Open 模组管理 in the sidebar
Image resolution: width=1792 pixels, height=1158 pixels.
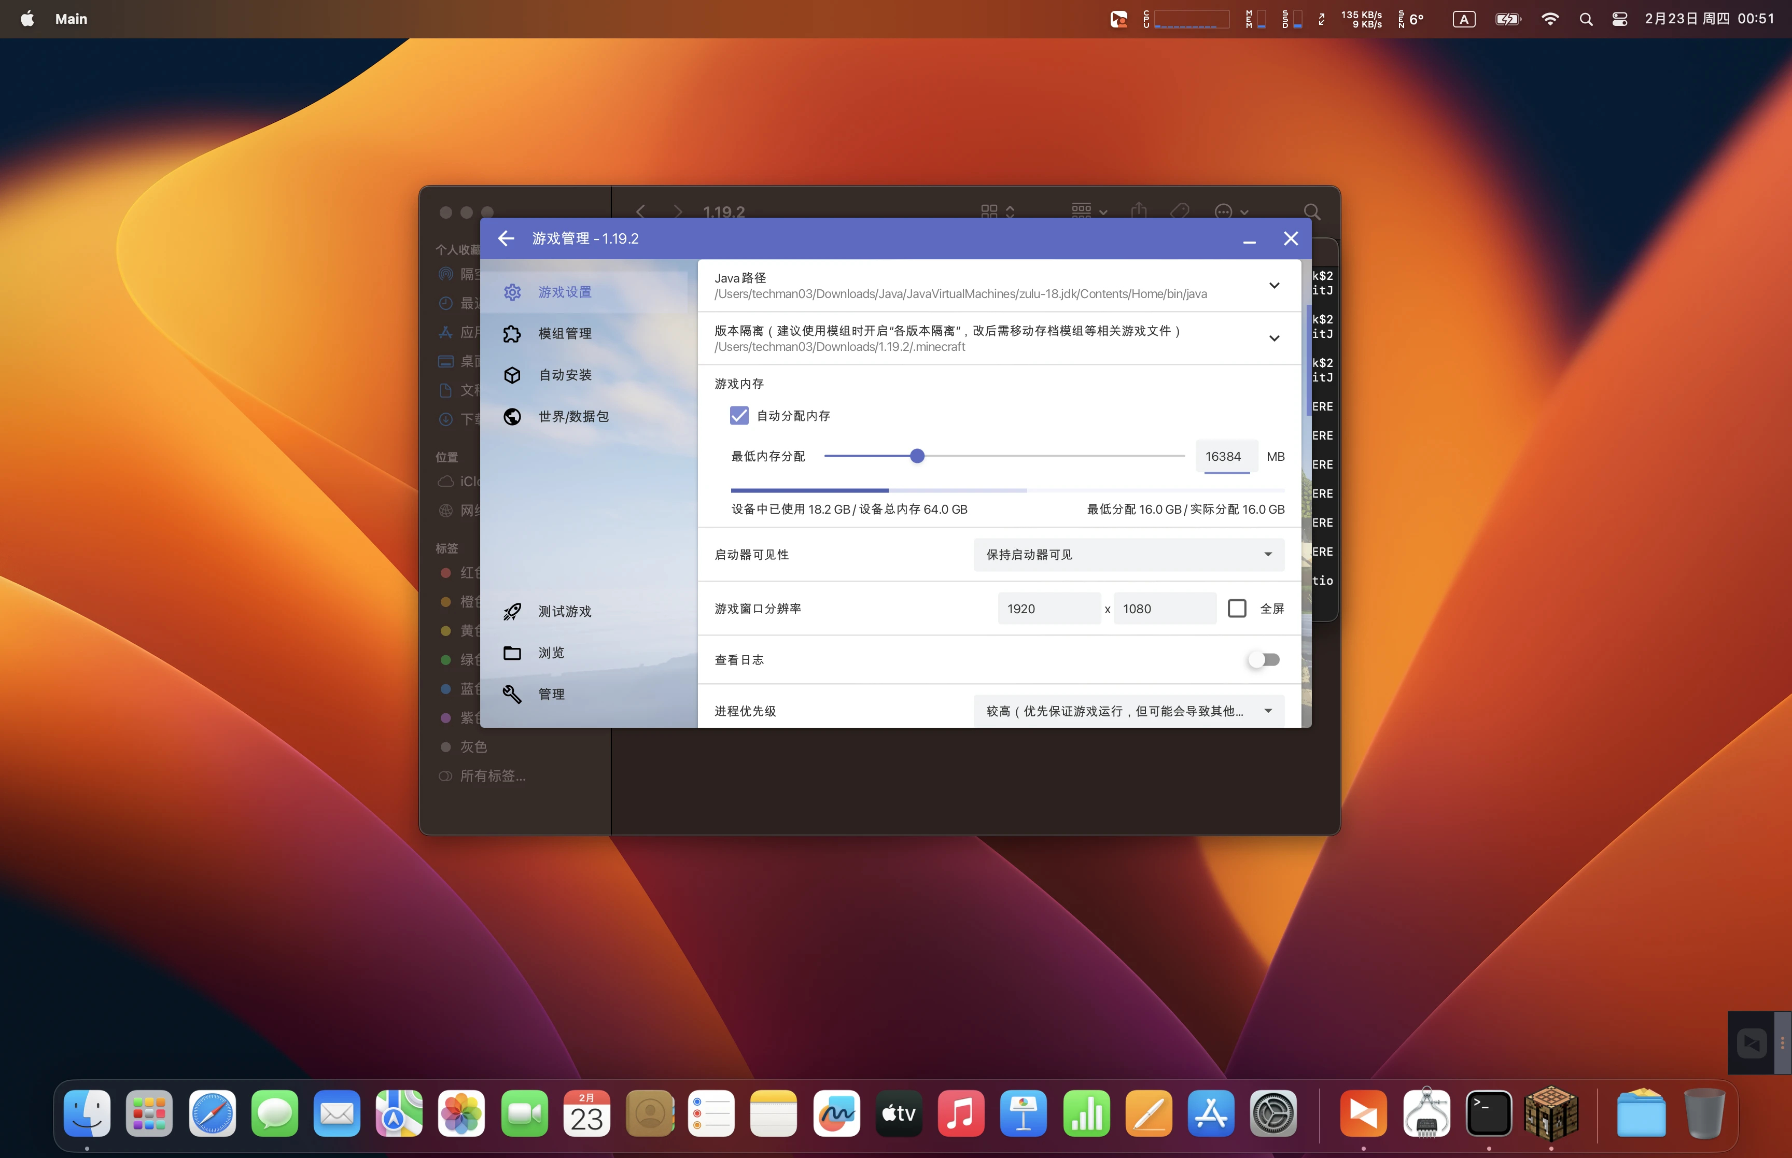583,333
